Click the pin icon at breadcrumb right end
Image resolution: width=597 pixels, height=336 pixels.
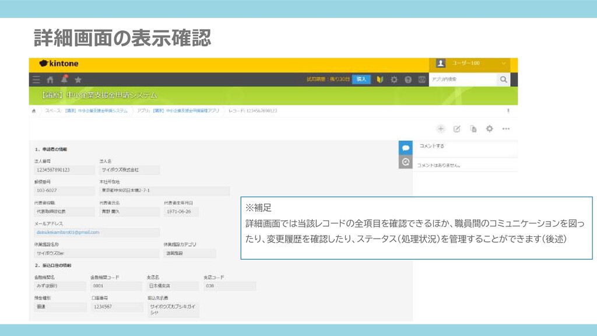tap(508, 111)
